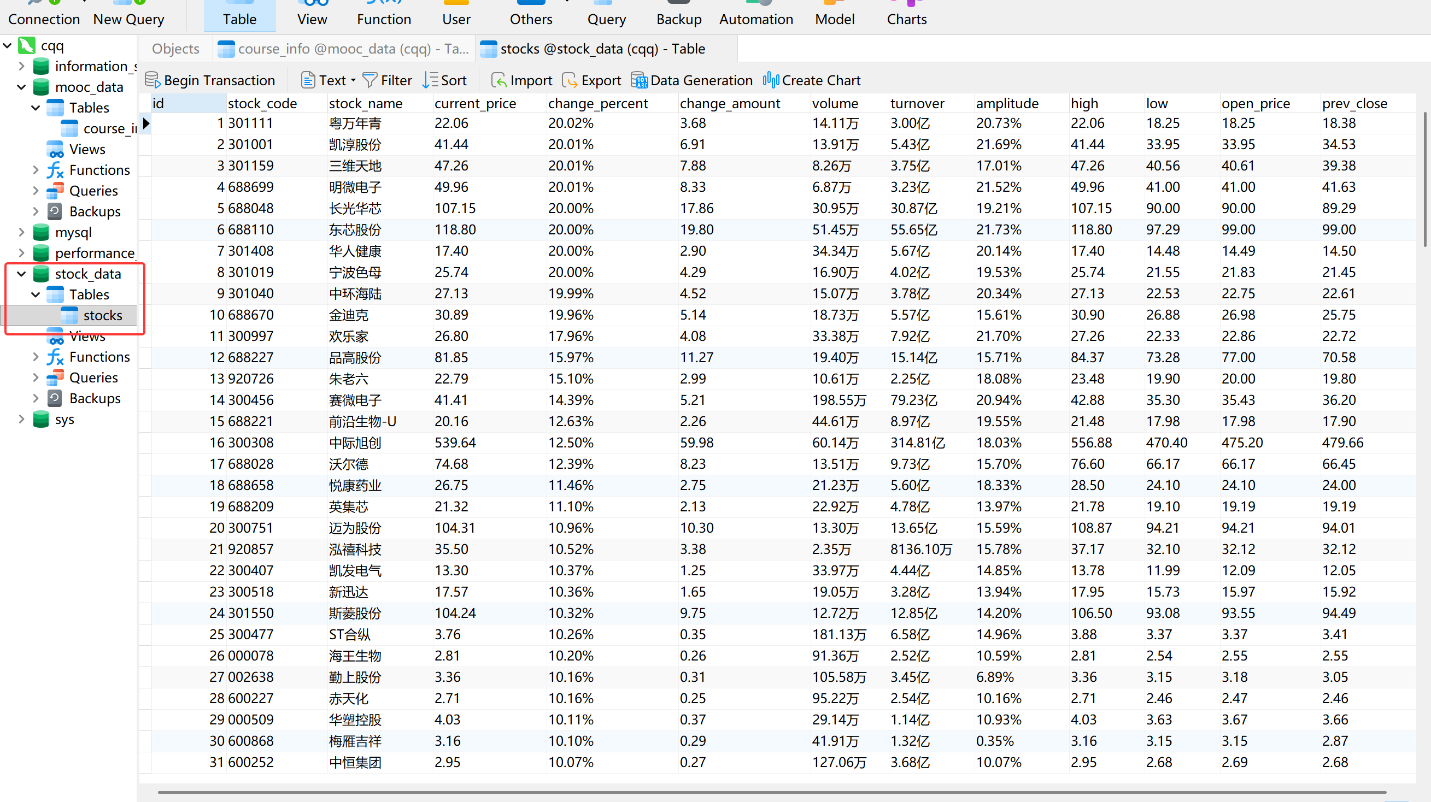1431x802 pixels.
Task: Collapse the stock_data database node
Action: pyautogui.click(x=22, y=273)
